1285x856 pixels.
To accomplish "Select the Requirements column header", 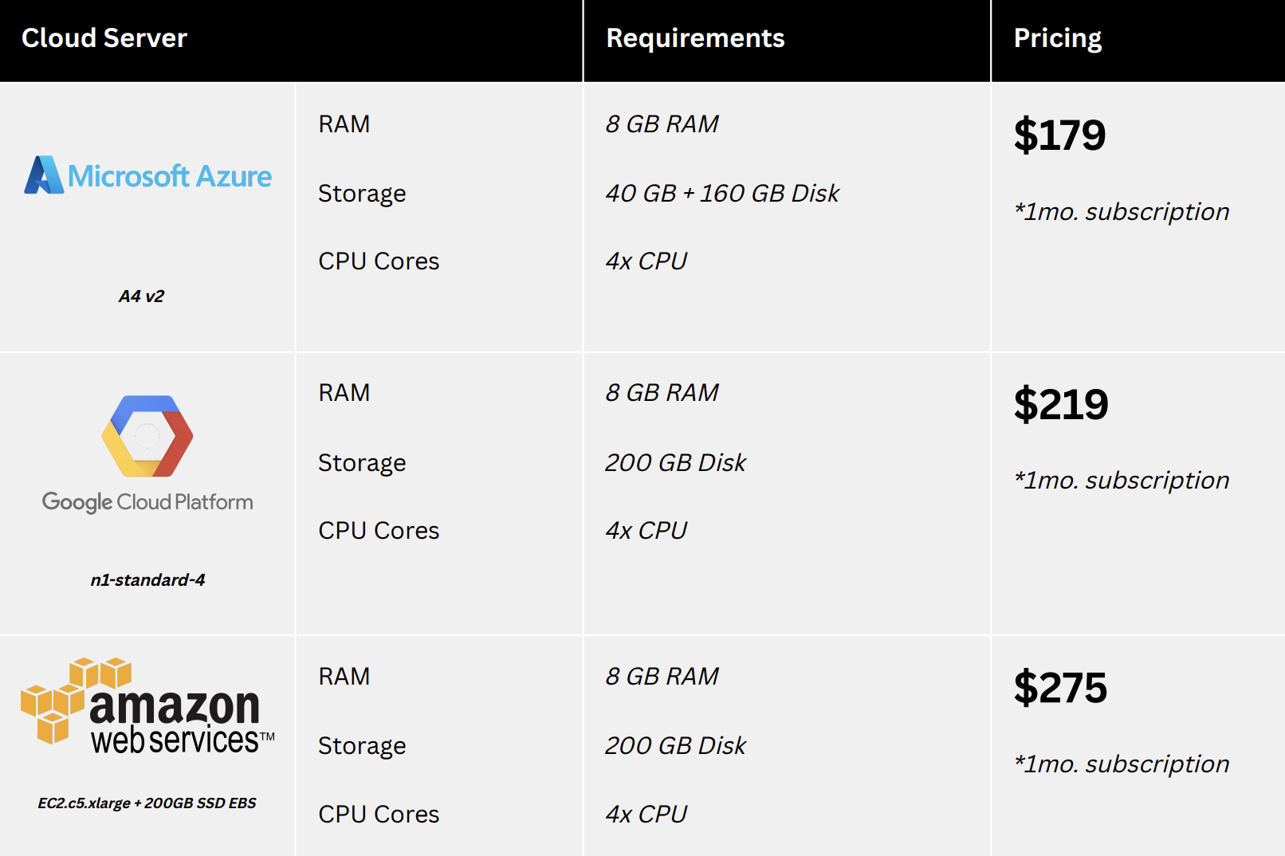I will coord(695,38).
